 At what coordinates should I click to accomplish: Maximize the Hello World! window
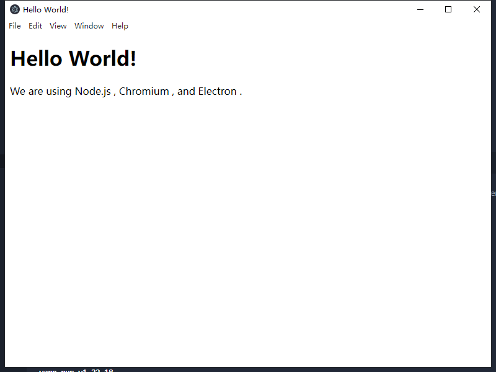point(448,9)
